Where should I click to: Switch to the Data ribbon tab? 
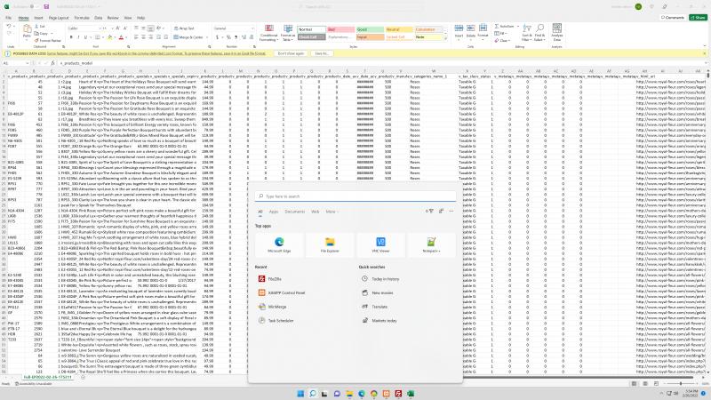[x=98, y=18]
